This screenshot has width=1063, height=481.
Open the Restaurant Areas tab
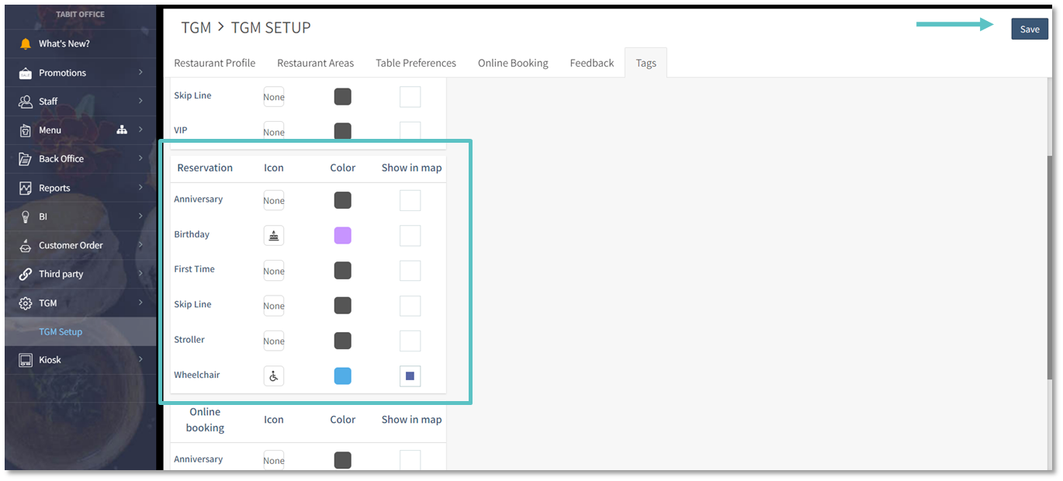tap(315, 63)
